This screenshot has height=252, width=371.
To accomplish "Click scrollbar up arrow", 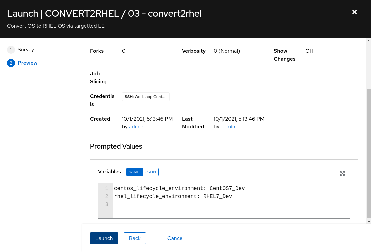I will click(369, 41).
